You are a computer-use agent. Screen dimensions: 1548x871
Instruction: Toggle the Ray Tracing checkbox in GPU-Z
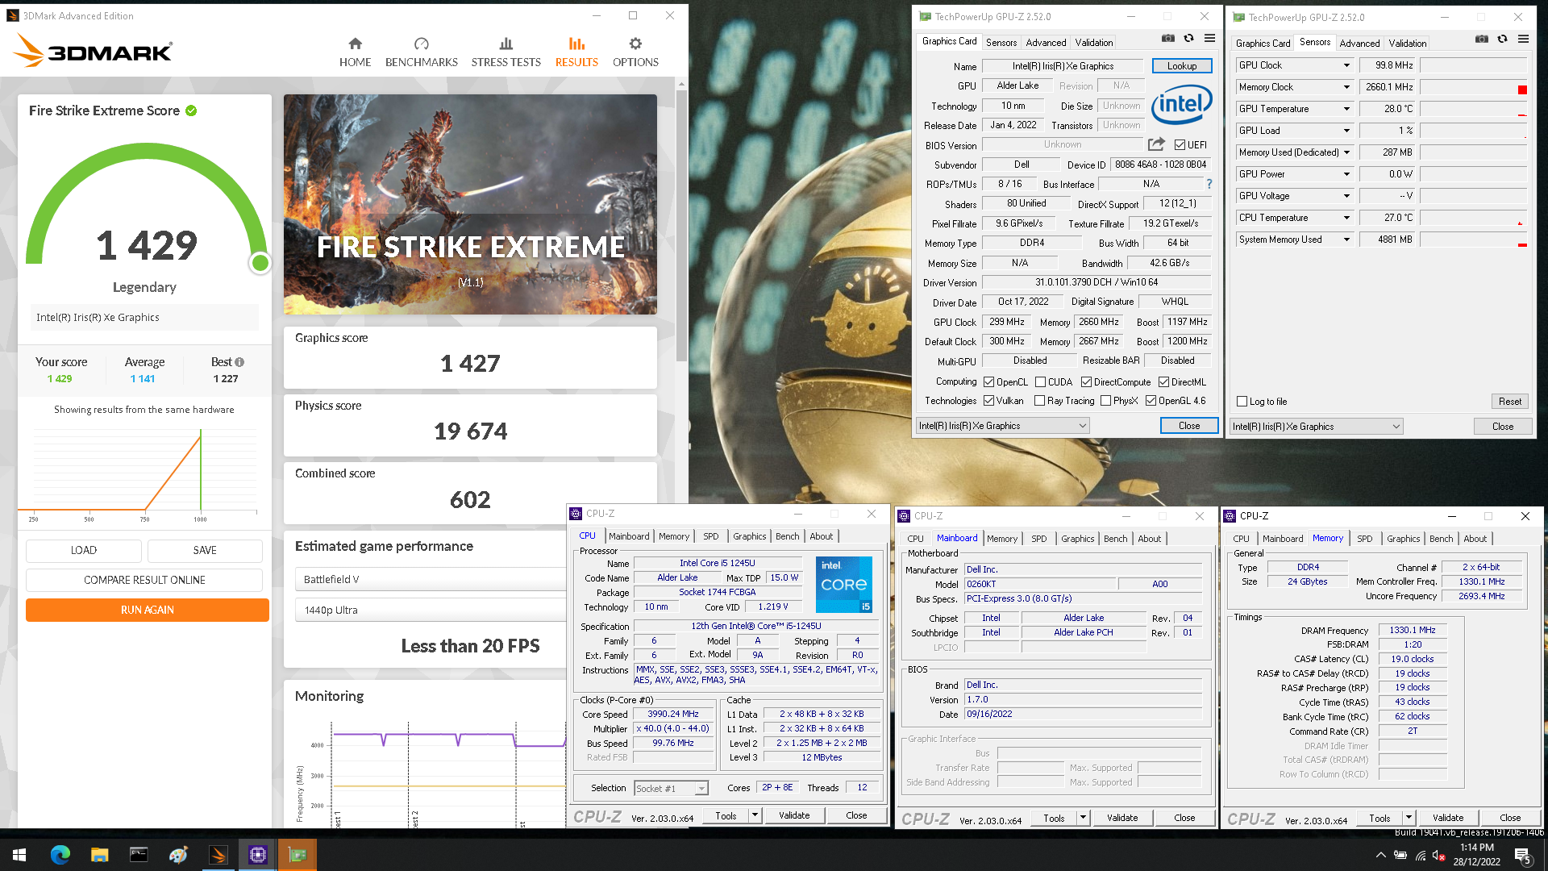1039,401
